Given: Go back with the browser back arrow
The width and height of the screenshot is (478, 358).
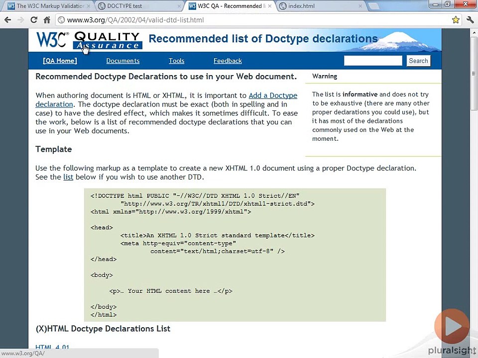Looking at the screenshot, I should [7, 20].
